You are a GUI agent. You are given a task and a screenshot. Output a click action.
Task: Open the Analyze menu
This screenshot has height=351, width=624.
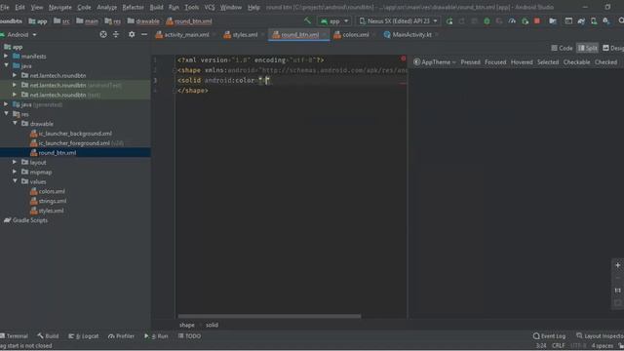106,7
